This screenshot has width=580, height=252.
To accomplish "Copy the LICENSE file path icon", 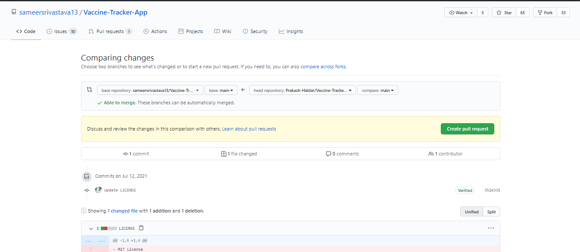I will coord(141,228).
